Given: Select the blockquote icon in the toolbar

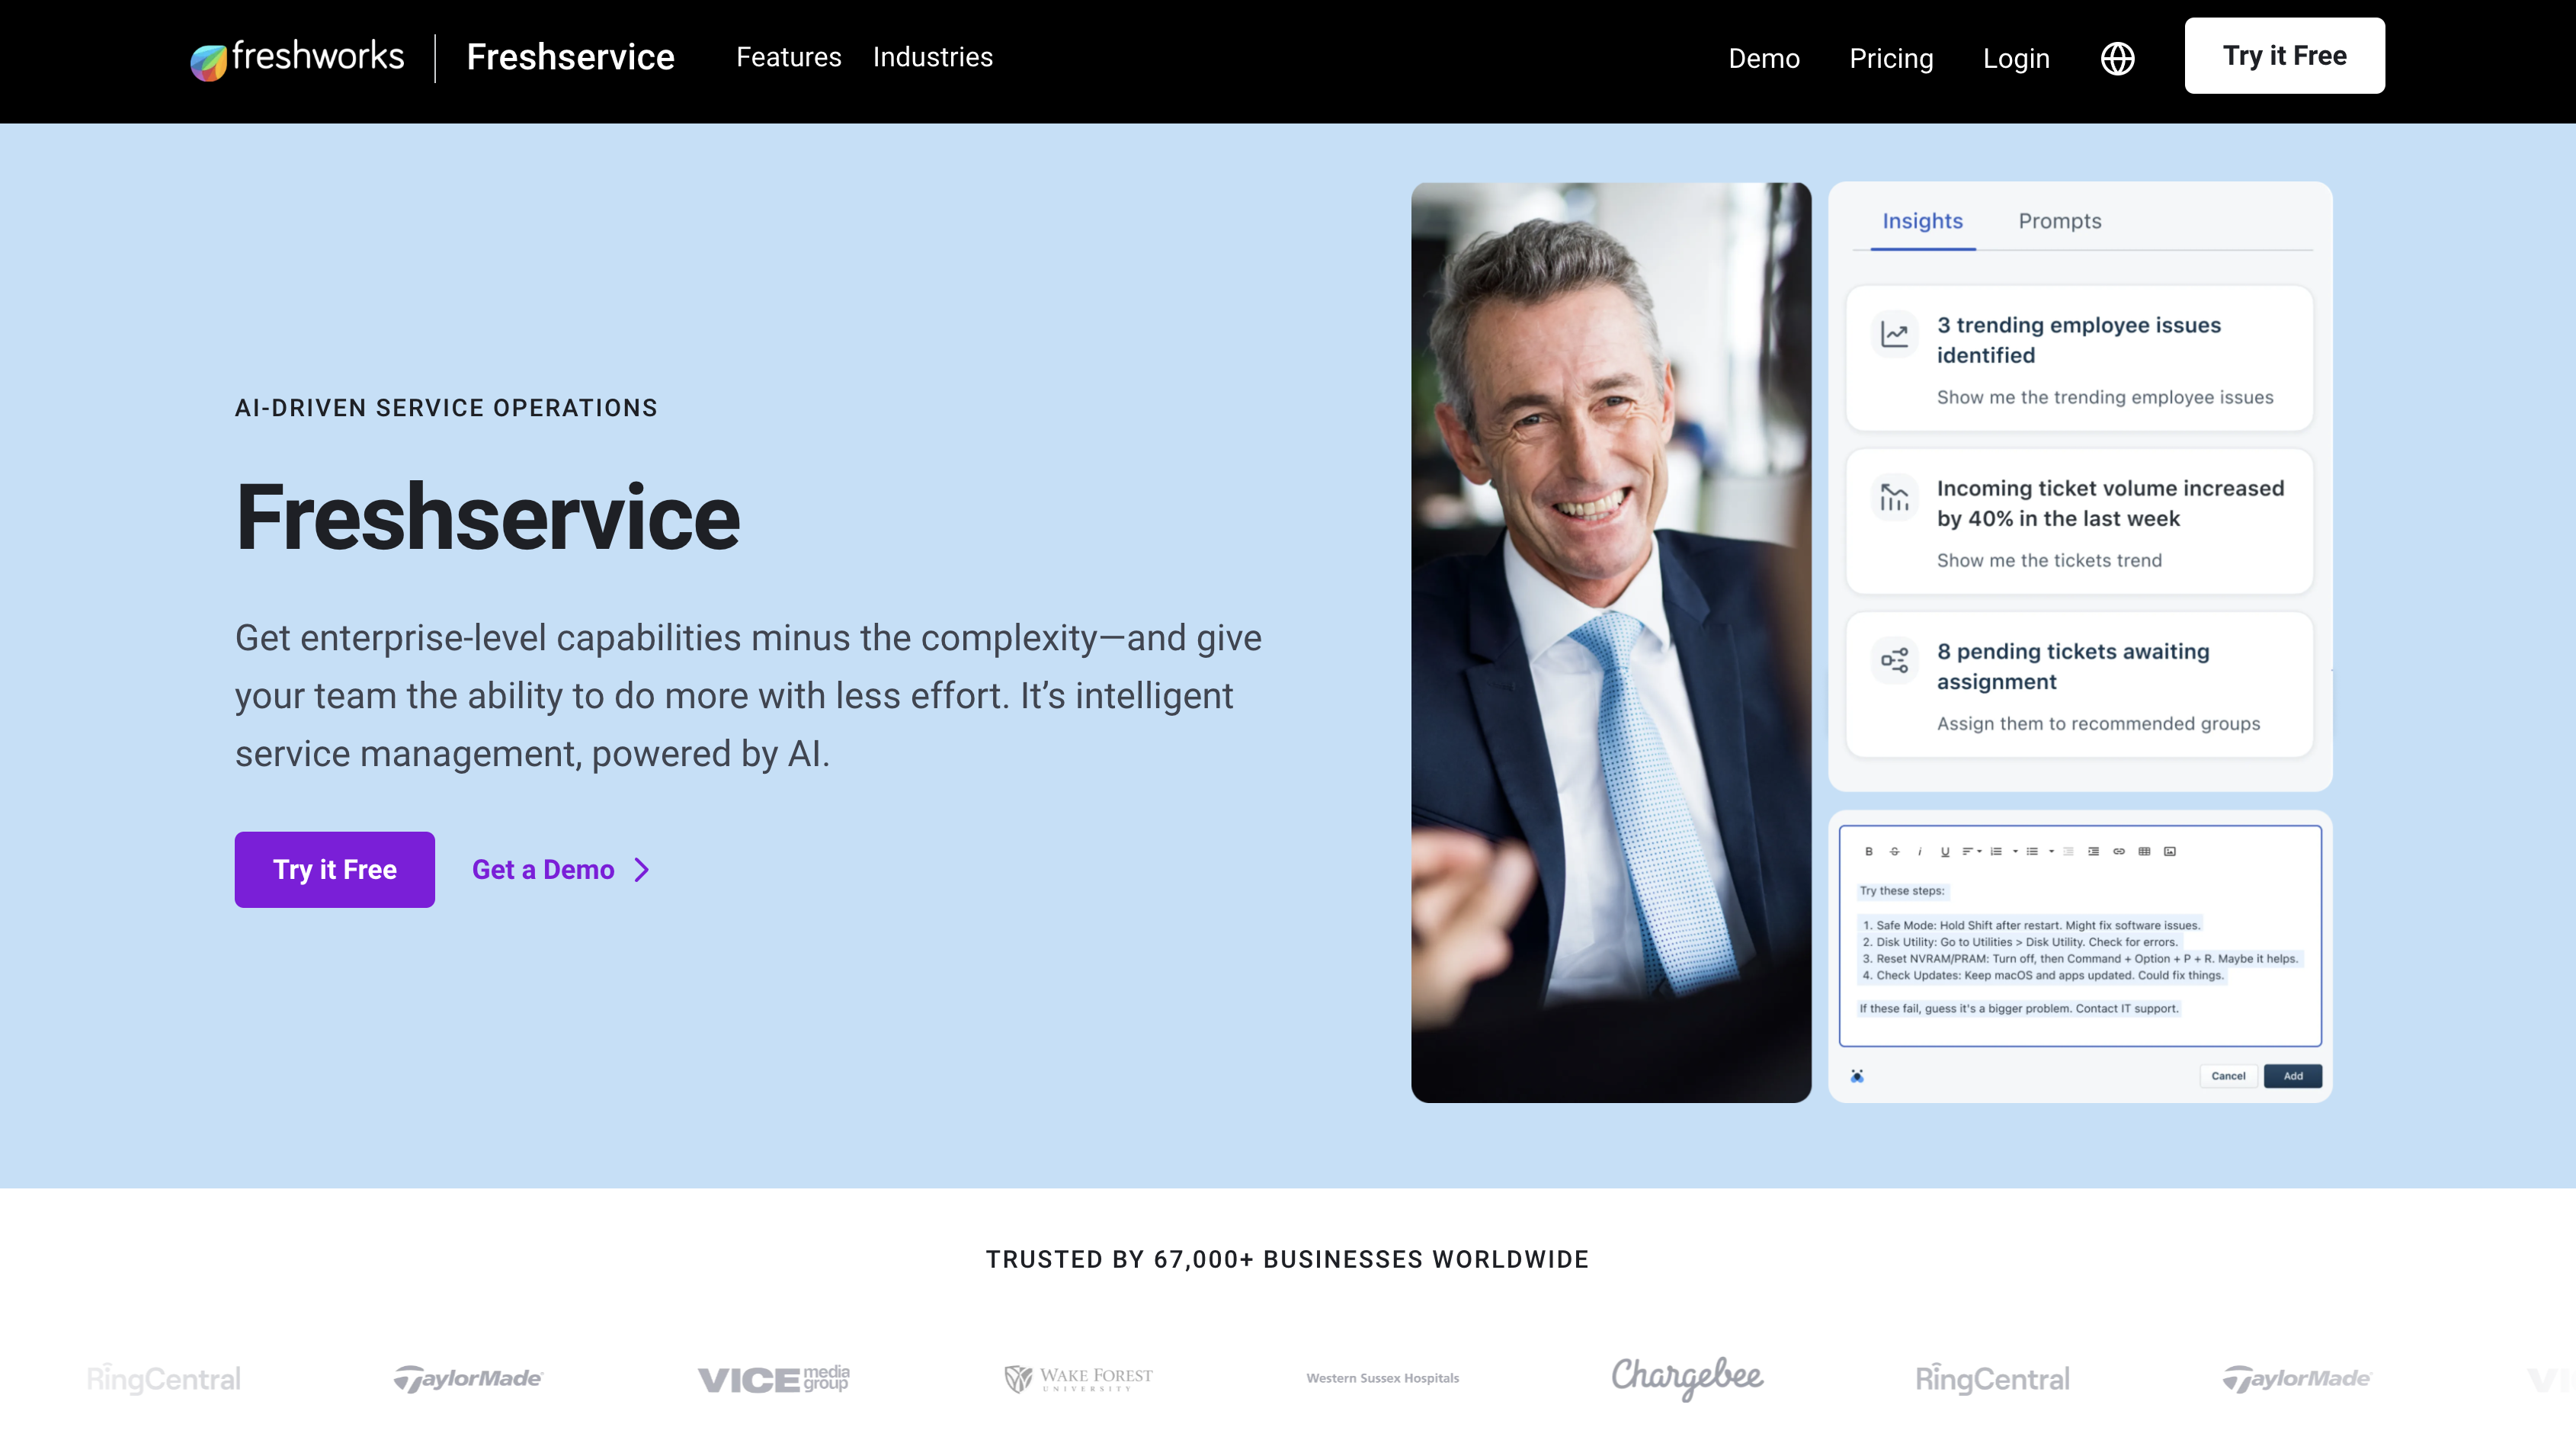Looking at the screenshot, I should coord(2070,852).
